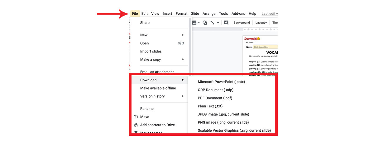Click the Insert image icon in toolbar
This screenshot has height=146, width=374.
tap(194, 23)
